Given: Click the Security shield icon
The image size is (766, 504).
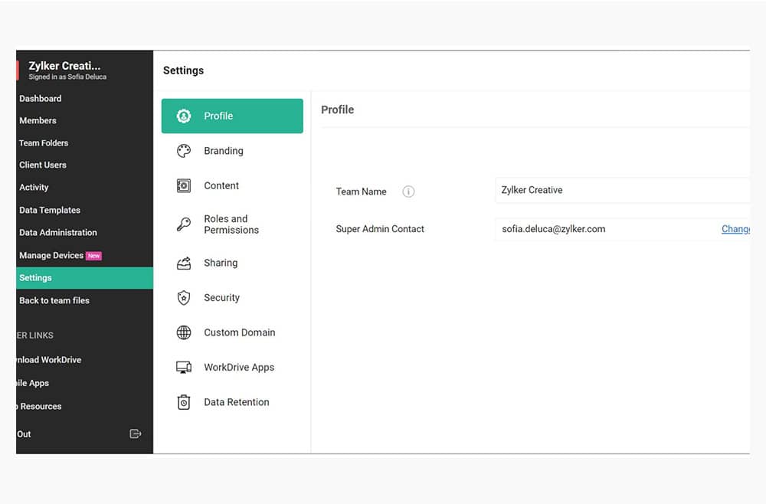Looking at the screenshot, I should point(184,297).
